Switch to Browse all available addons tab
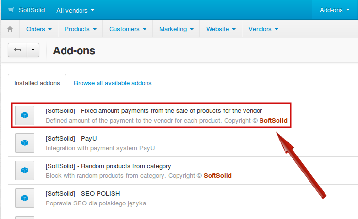Screen dimensions: 358x219 coord(113,83)
